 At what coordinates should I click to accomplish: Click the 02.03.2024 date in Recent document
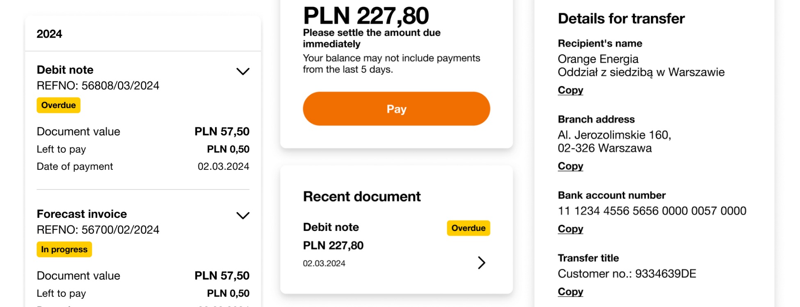324,263
